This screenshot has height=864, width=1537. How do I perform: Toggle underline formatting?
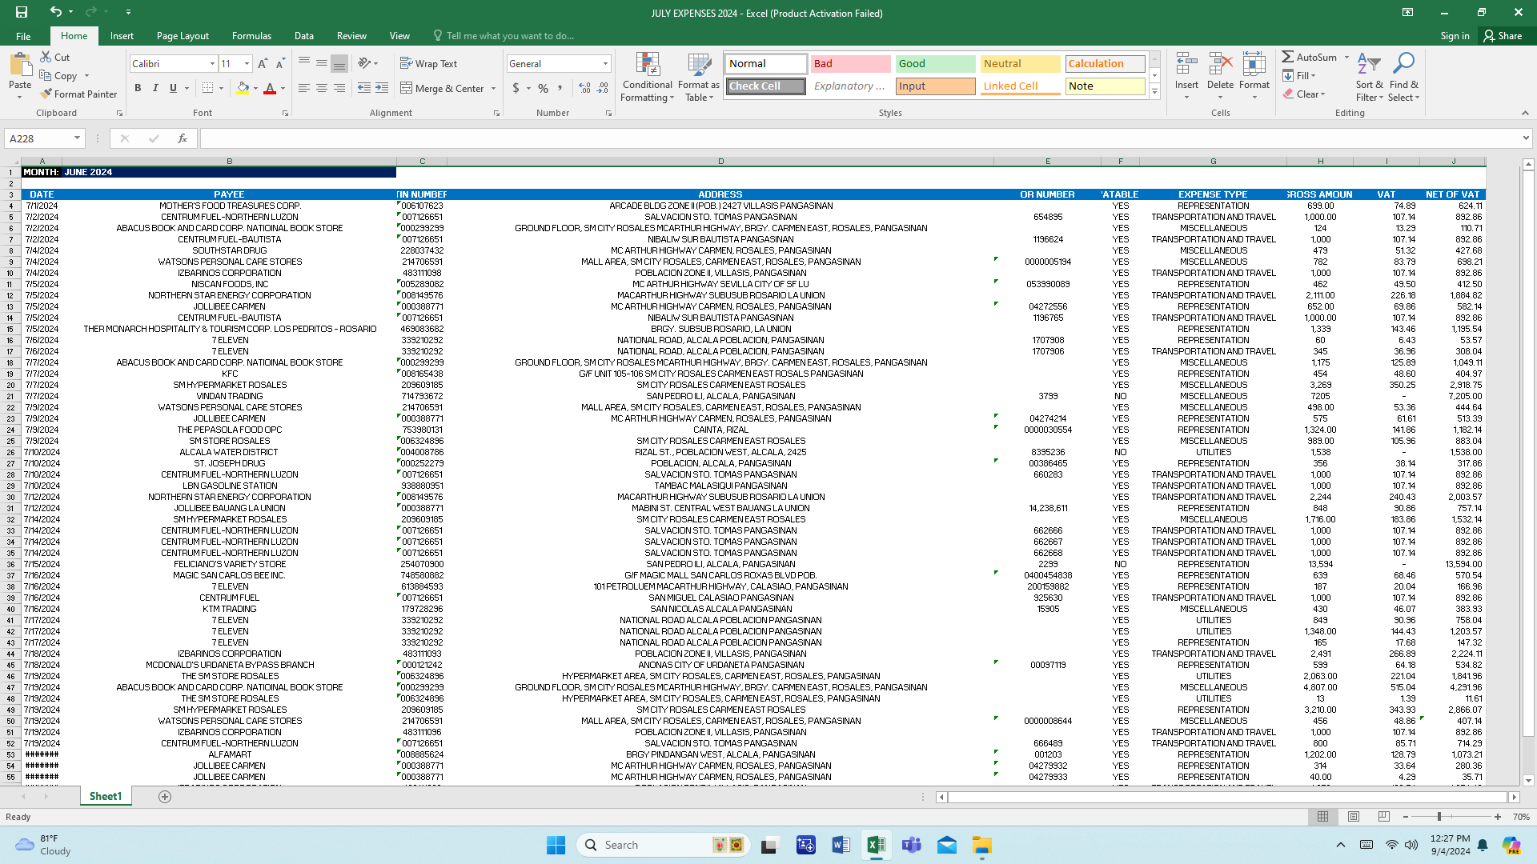click(x=173, y=88)
